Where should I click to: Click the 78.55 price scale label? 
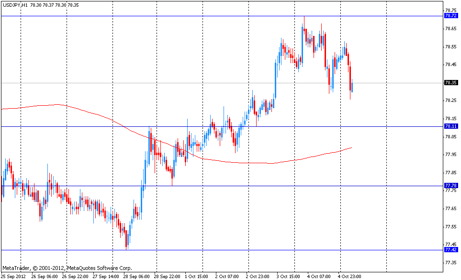coord(450,47)
